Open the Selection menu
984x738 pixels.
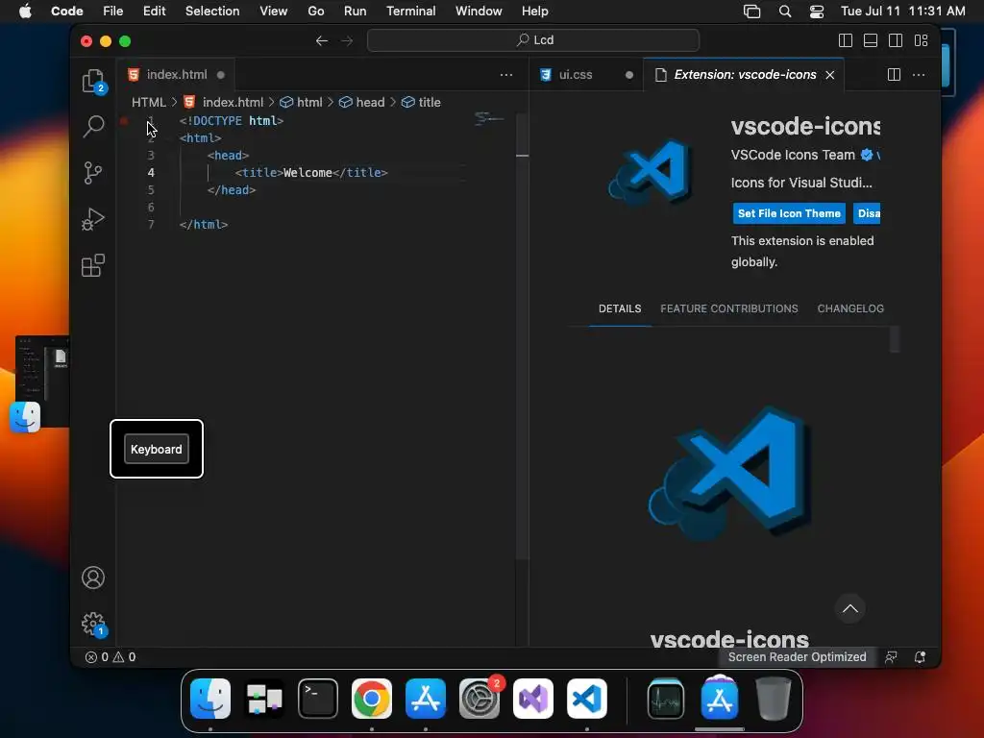click(212, 12)
